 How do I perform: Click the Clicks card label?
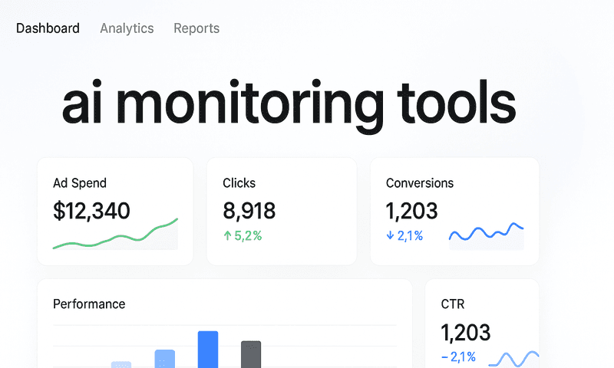pyautogui.click(x=239, y=183)
